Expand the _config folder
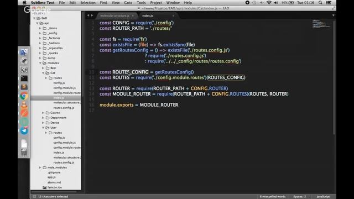 tap(40, 33)
